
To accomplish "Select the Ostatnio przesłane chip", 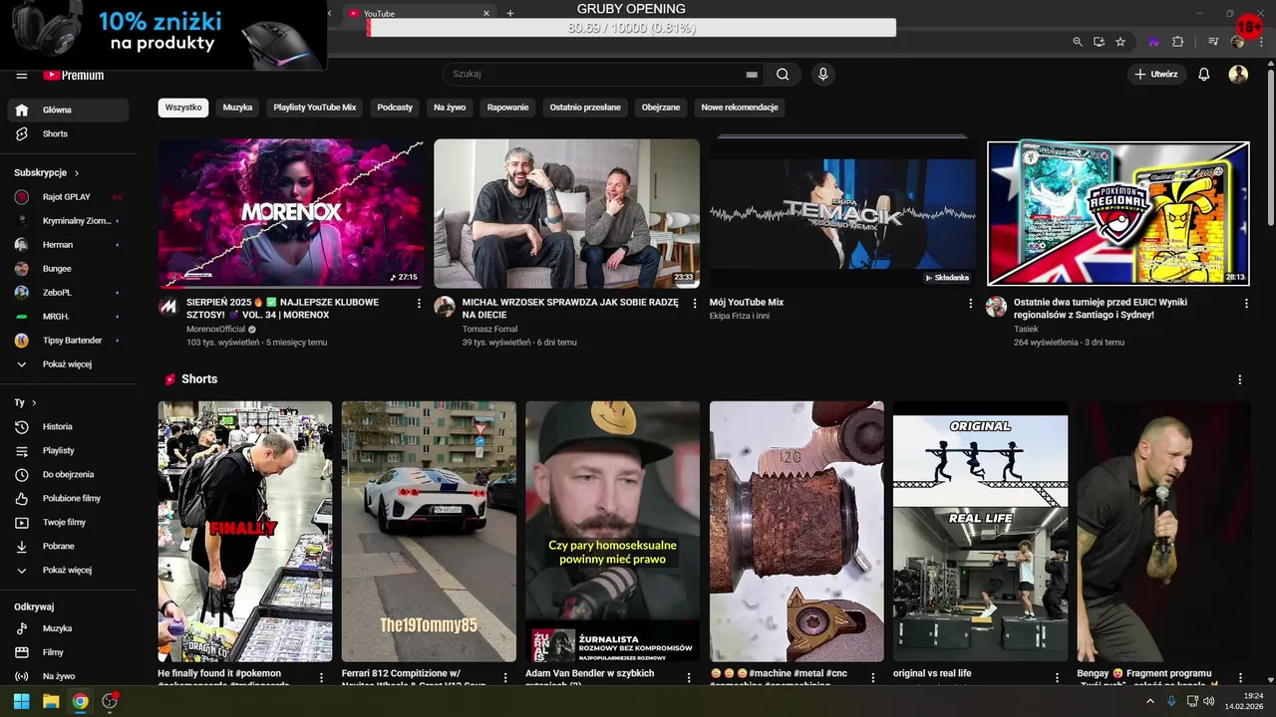I will [x=585, y=108].
